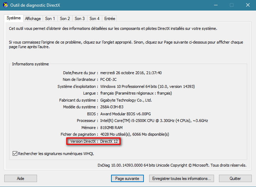Open the Entrée tab
Viewport: 256px width, 187px height.
[110, 19]
